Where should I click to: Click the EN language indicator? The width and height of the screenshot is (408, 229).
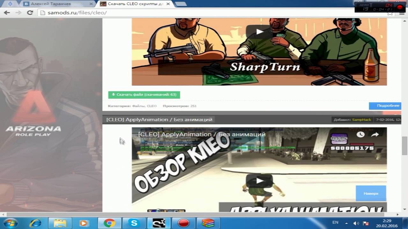[335, 223]
